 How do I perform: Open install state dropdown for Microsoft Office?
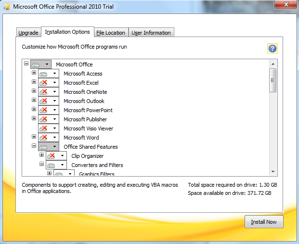[x=41, y=64]
